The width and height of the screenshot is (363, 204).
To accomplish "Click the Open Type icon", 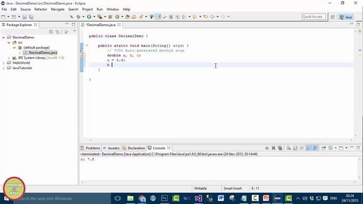I will click(x=127, y=16).
